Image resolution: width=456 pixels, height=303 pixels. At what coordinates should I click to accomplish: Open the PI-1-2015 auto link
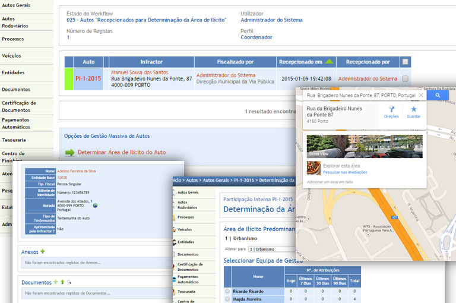[88, 78]
